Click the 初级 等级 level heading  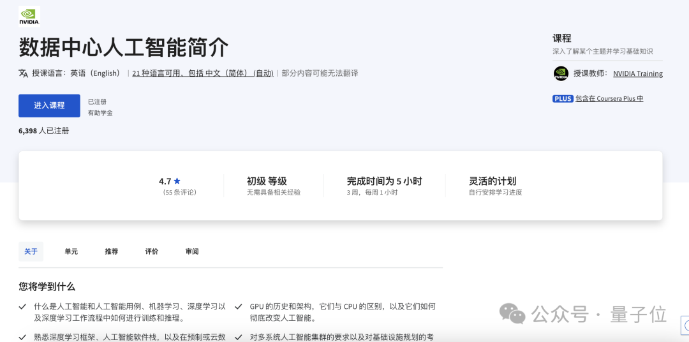[267, 181]
